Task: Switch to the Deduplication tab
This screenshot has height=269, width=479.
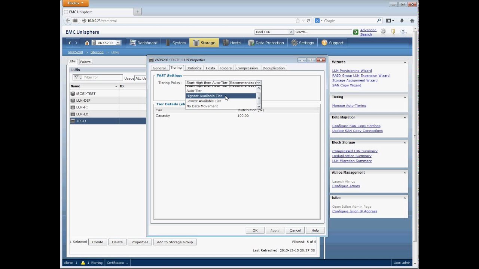Action: pyautogui.click(x=274, y=68)
